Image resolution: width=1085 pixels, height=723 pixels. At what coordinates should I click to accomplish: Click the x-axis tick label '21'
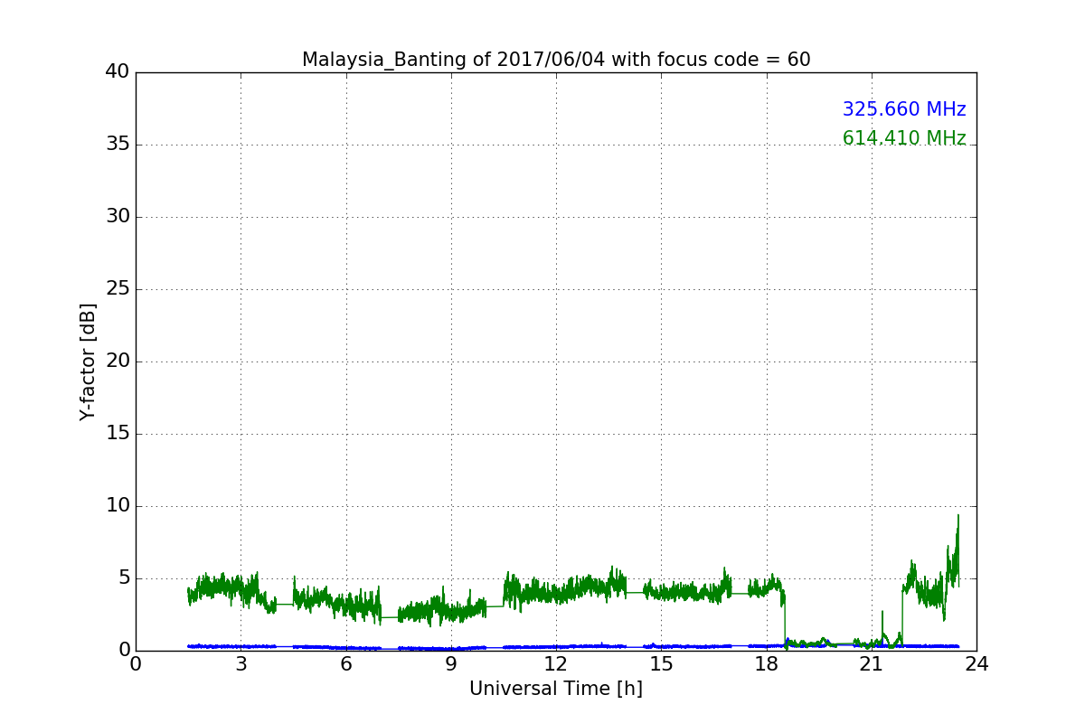(871, 664)
